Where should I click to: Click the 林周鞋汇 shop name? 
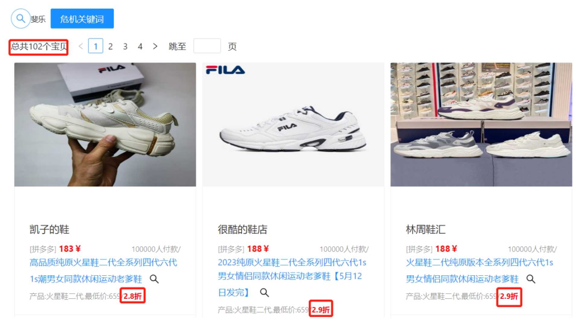pyautogui.click(x=426, y=229)
